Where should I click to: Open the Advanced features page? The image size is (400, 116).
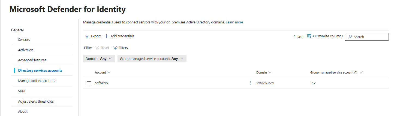coord(32,60)
